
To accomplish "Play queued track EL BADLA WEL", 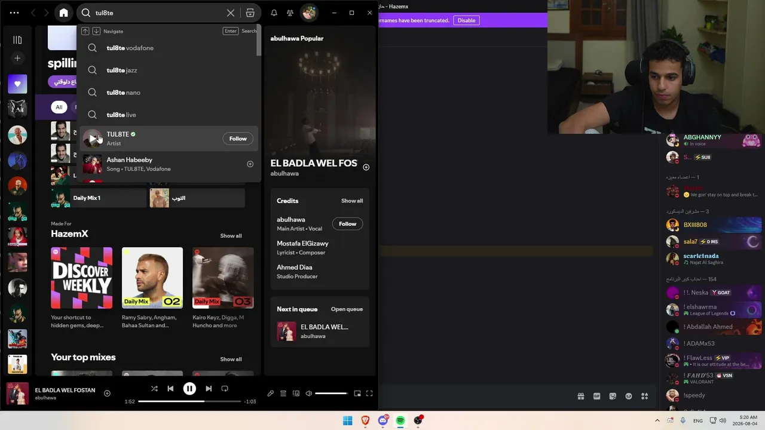I will 320,331.
